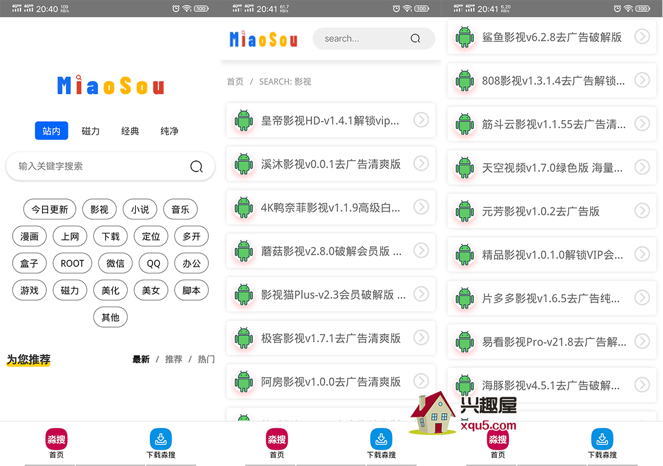The height and width of the screenshot is (466, 663).
Task: Choose the 脚本 category tag
Action: click(x=192, y=291)
